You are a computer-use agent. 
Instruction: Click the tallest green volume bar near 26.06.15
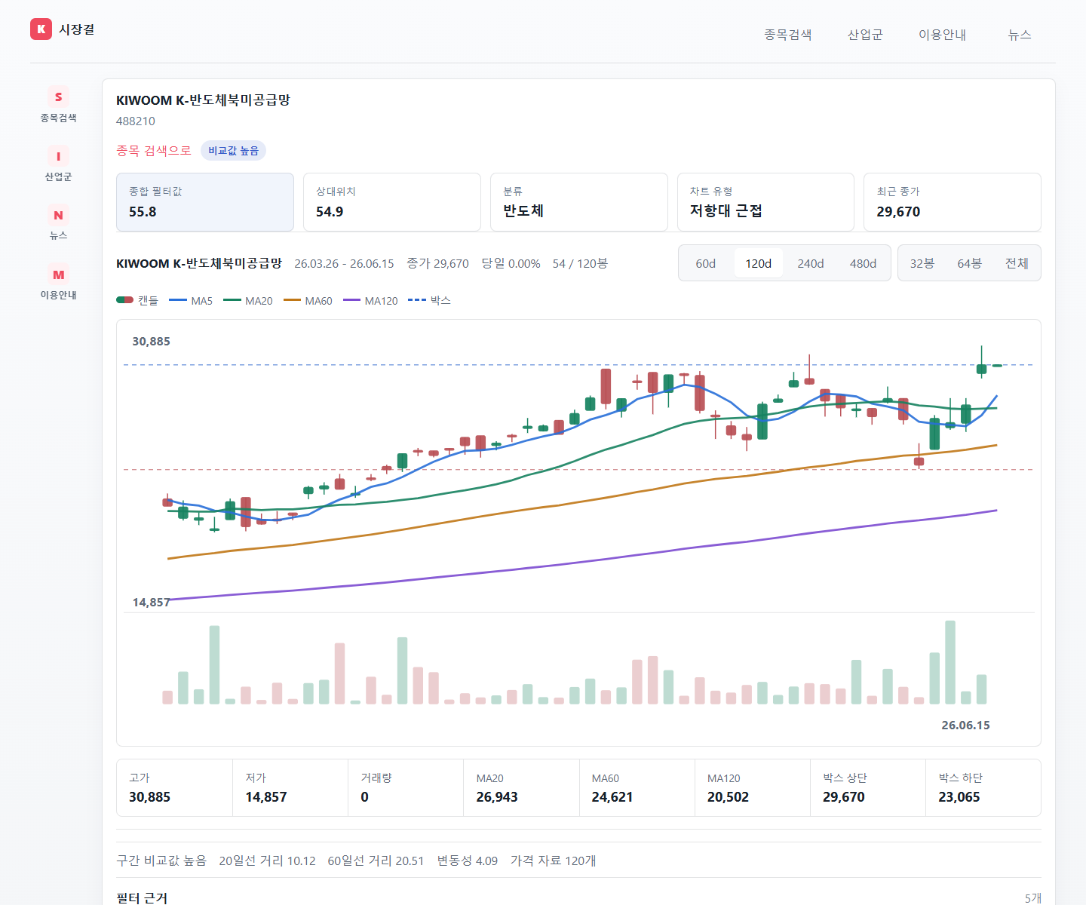point(950,662)
